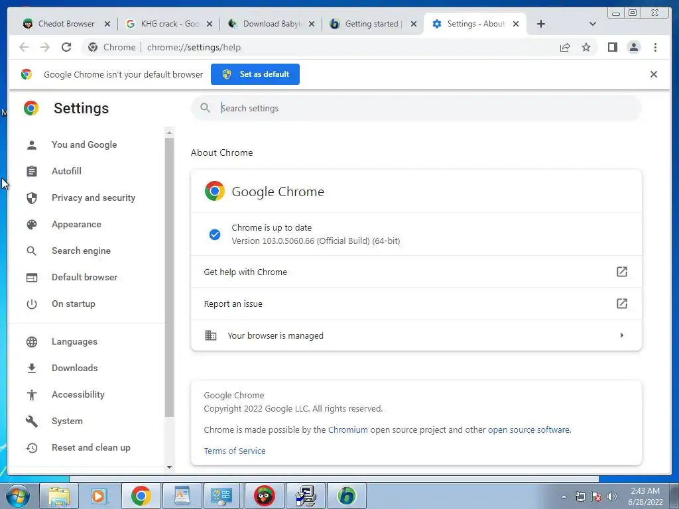Open You and Google settings
The width and height of the screenshot is (679, 509).
pos(84,144)
